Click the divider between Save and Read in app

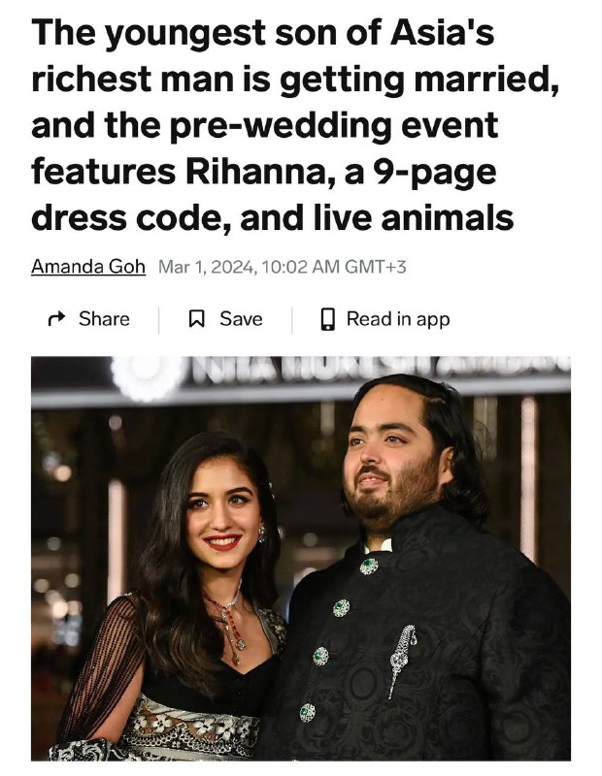(292, 320)
